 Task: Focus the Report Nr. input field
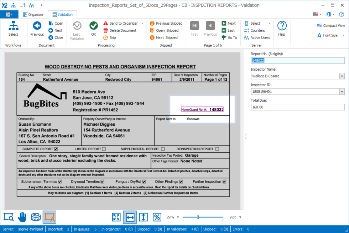(x=298, y=60)
